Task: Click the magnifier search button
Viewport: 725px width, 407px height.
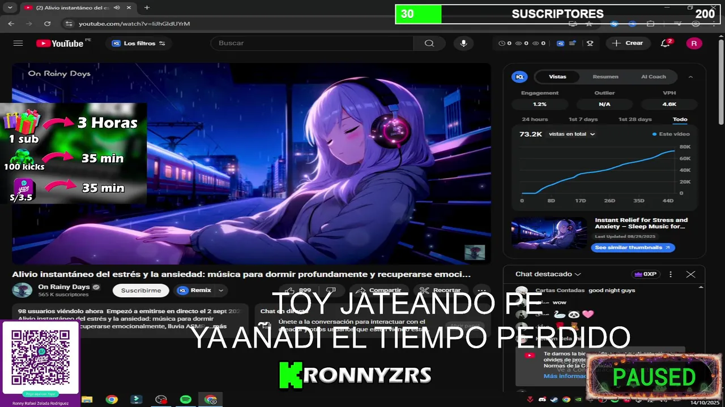Action: (x=429, y=44)
